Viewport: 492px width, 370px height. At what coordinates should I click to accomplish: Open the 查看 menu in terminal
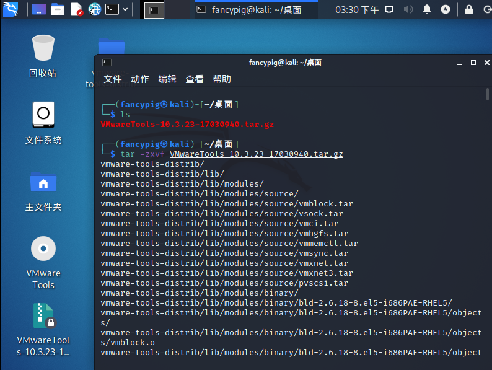(x=195, y=79)
